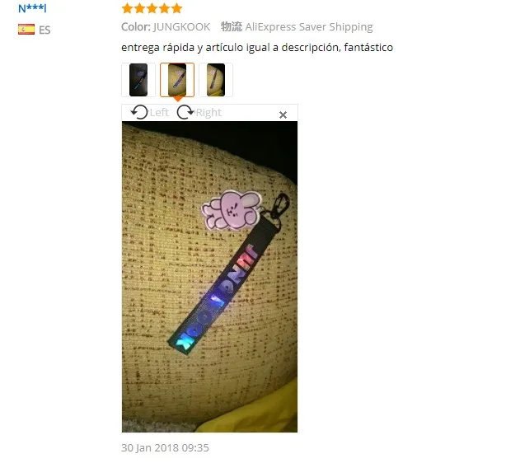The image size is (520, 463).
Task: Close the enlarged review photo viewer
Action: (283, 115)
